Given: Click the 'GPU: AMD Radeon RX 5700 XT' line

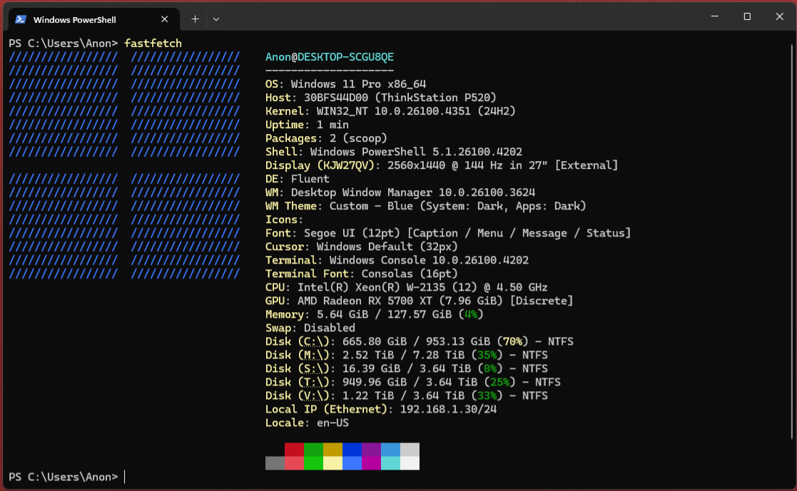Looking at the screenshot, I should 420,301.
